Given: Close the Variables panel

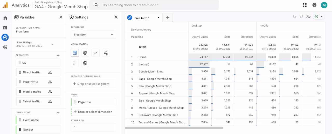Looking at the screenshot, I should pos(61,17).
